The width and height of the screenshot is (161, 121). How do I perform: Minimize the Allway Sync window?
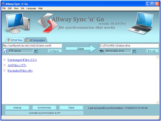148,4
